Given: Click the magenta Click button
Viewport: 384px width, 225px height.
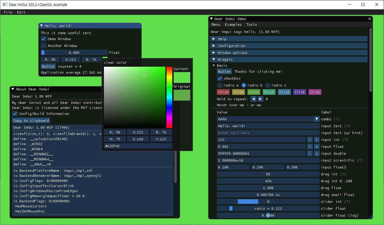Looking at the screenshot, I should pyautogui.click(x=315, y=92).
